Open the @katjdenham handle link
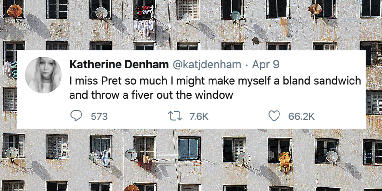 coord(207,65)
